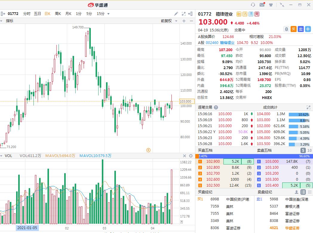Click the orange 买 buy button
Viewport: 313px width, 233px height.
click(294, 29)
